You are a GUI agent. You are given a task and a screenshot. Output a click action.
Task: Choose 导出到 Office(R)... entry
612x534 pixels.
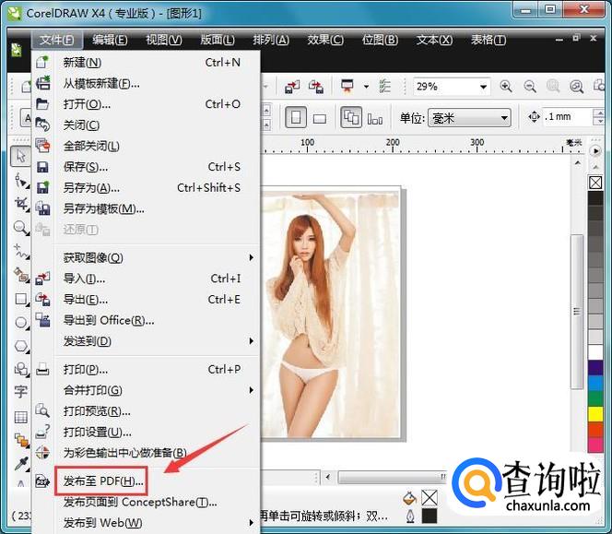click(146, 320)
